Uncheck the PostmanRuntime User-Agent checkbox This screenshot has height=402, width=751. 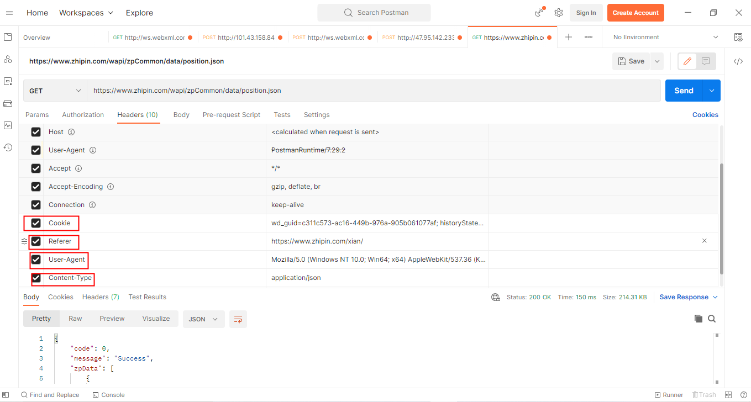point(36,150)
